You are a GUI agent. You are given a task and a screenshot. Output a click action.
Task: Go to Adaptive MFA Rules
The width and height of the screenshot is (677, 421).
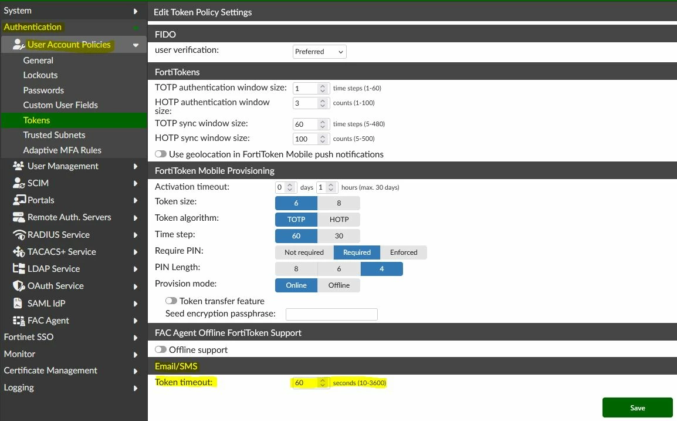pyautogui.click(x=62, y=150)
